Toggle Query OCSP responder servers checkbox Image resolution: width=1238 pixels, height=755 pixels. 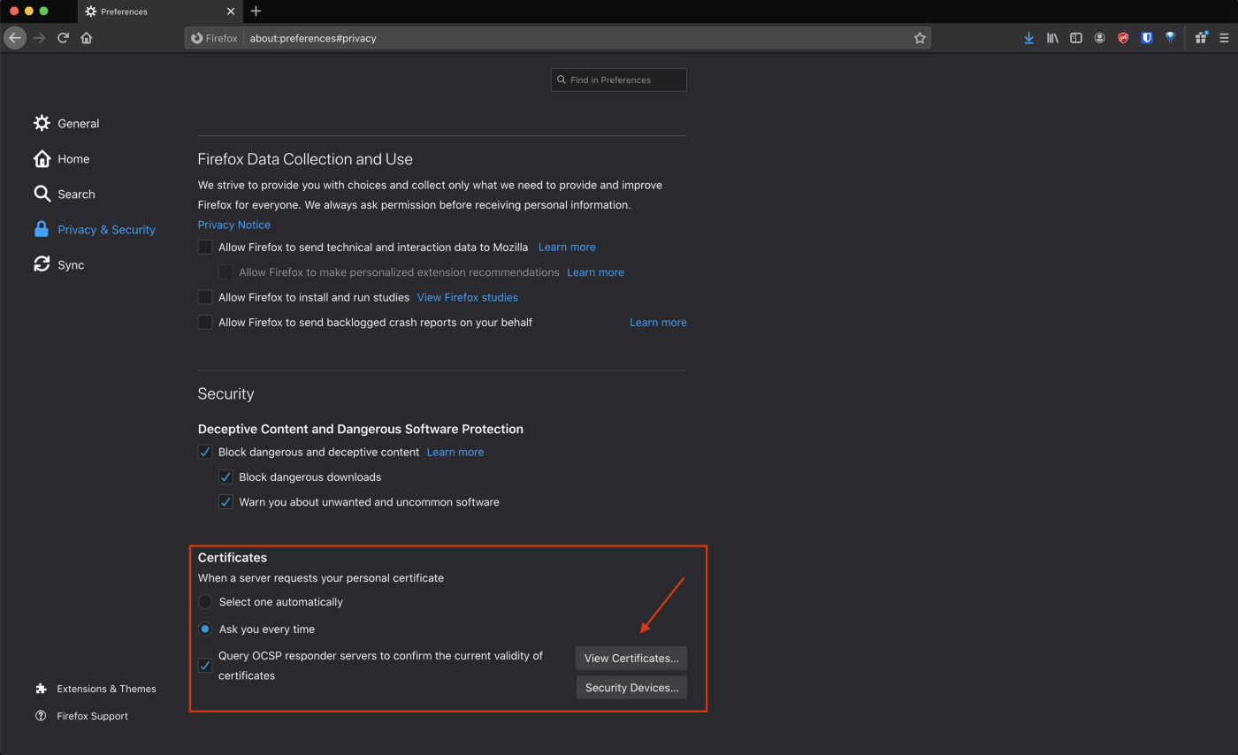tap(205, 666)
